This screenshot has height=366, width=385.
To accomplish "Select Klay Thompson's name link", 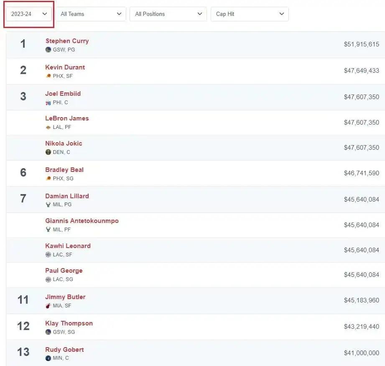I will (x=69, y=323).
